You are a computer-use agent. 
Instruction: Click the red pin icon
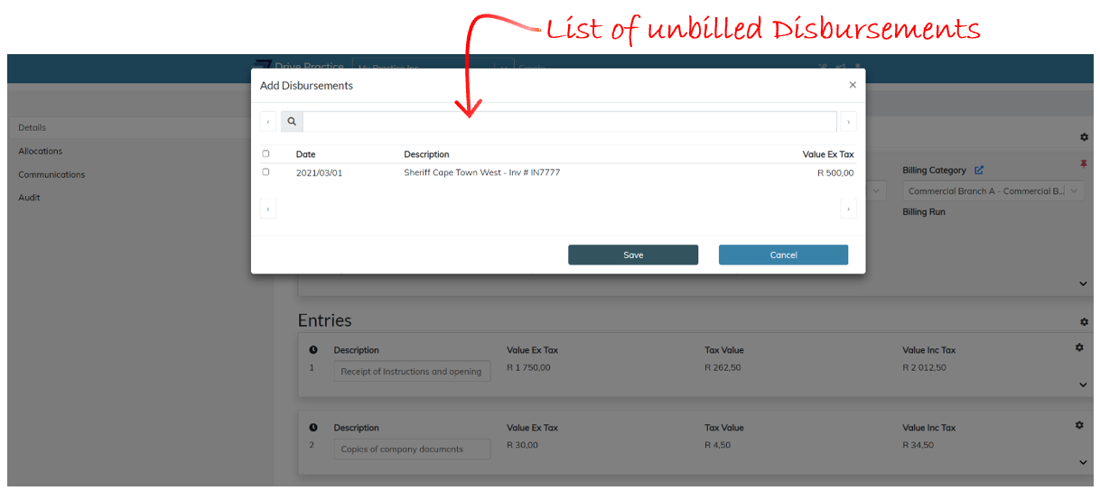[1084, 164]
